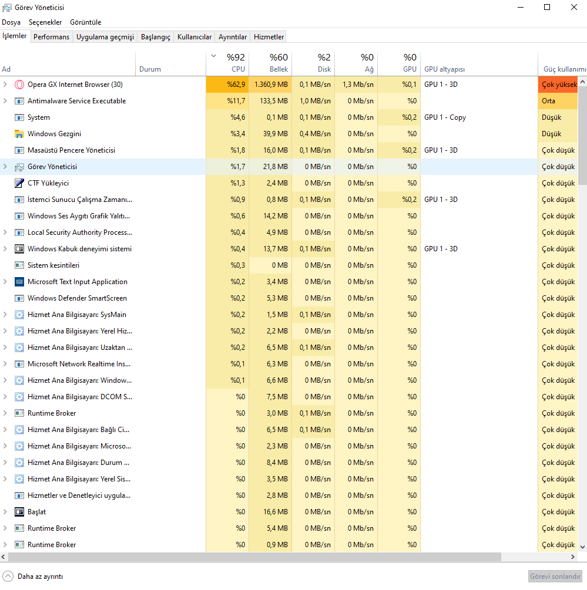Click the Windows Defender SmartScreen icon
Screen dimensions: 587x590
(19, 298)
